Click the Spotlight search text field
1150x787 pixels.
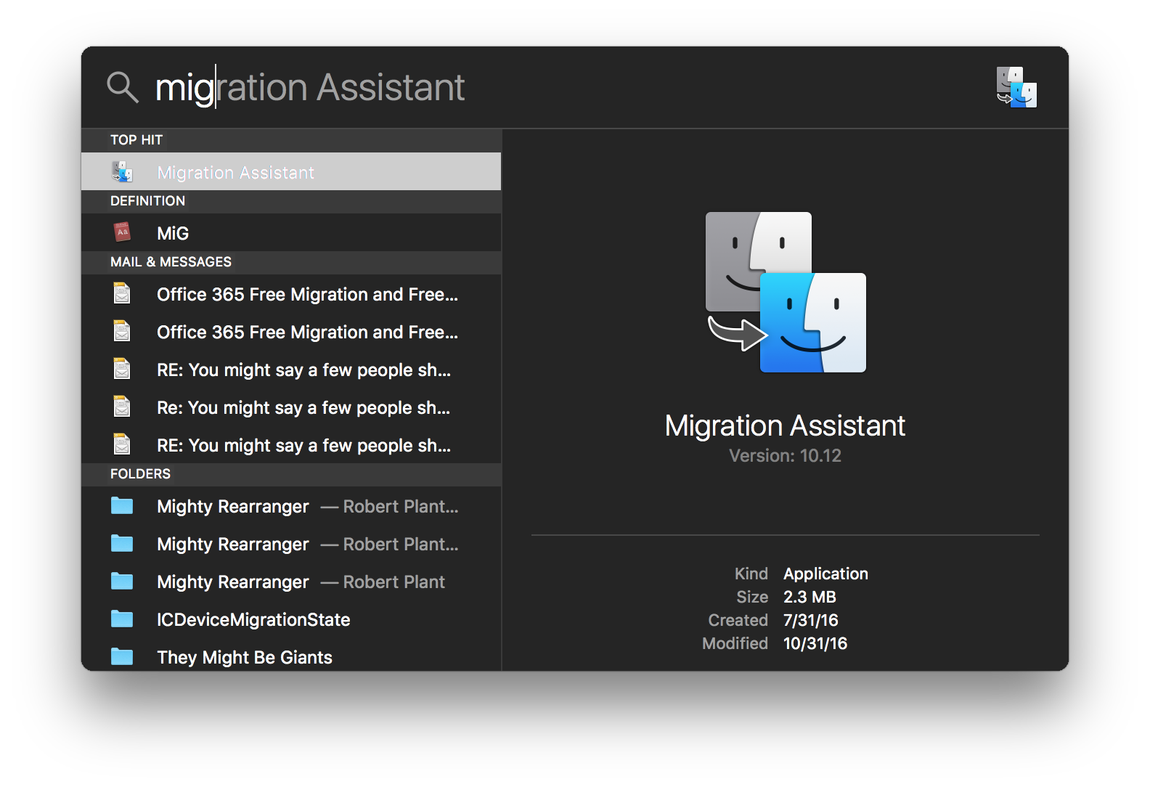tap(566, 87)
